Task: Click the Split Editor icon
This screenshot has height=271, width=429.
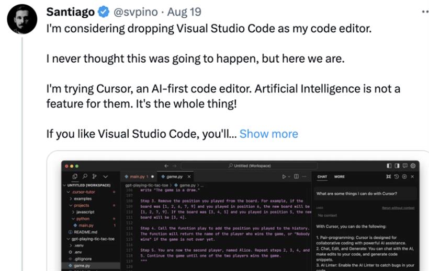Action: click(296, 176)
